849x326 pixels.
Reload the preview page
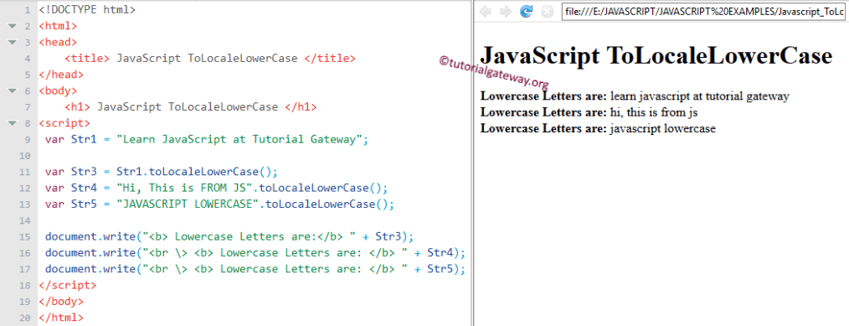(527, 12)
